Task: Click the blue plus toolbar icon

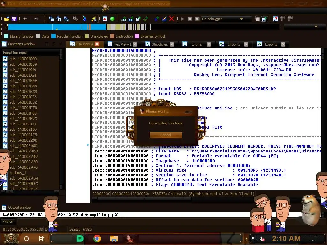Action: [156, 19]
